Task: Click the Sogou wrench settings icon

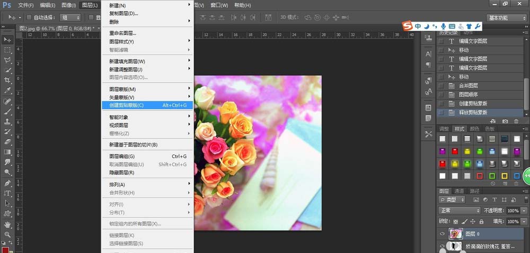Action: click(x=478, y=26)
